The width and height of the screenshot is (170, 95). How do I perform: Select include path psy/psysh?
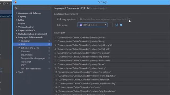pos(78,87)
